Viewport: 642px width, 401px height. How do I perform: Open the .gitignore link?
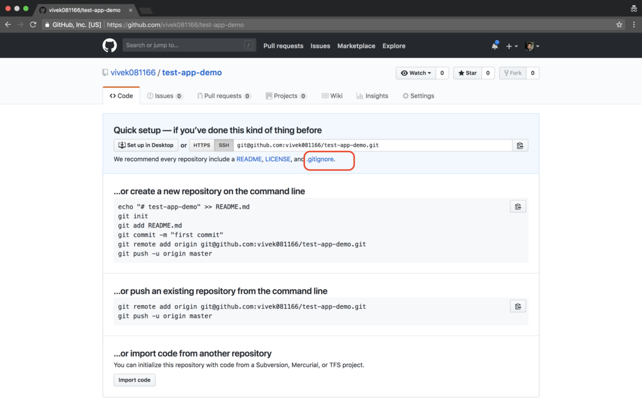click(320, 159)
